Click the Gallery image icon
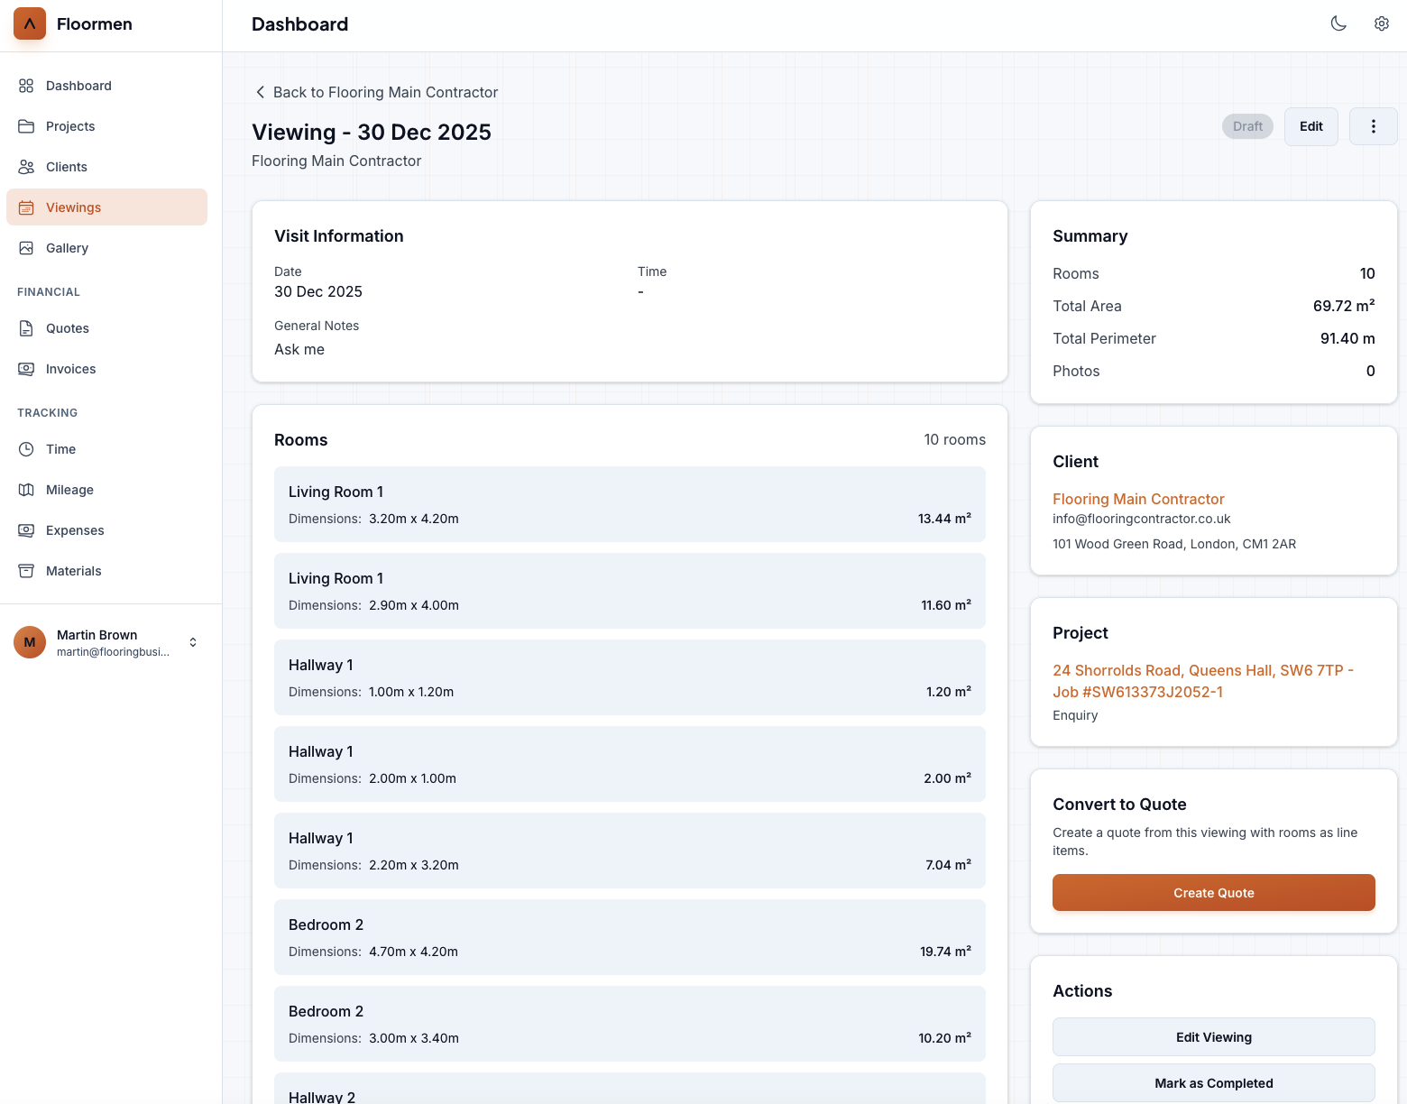Screen dimensions: 1407x1104 pyautogui.click(x=25, y=247)
